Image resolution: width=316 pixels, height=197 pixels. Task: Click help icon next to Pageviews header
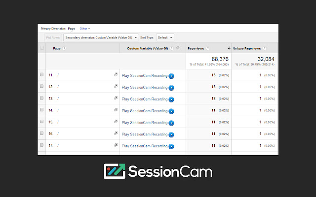(x=208, y=48)
